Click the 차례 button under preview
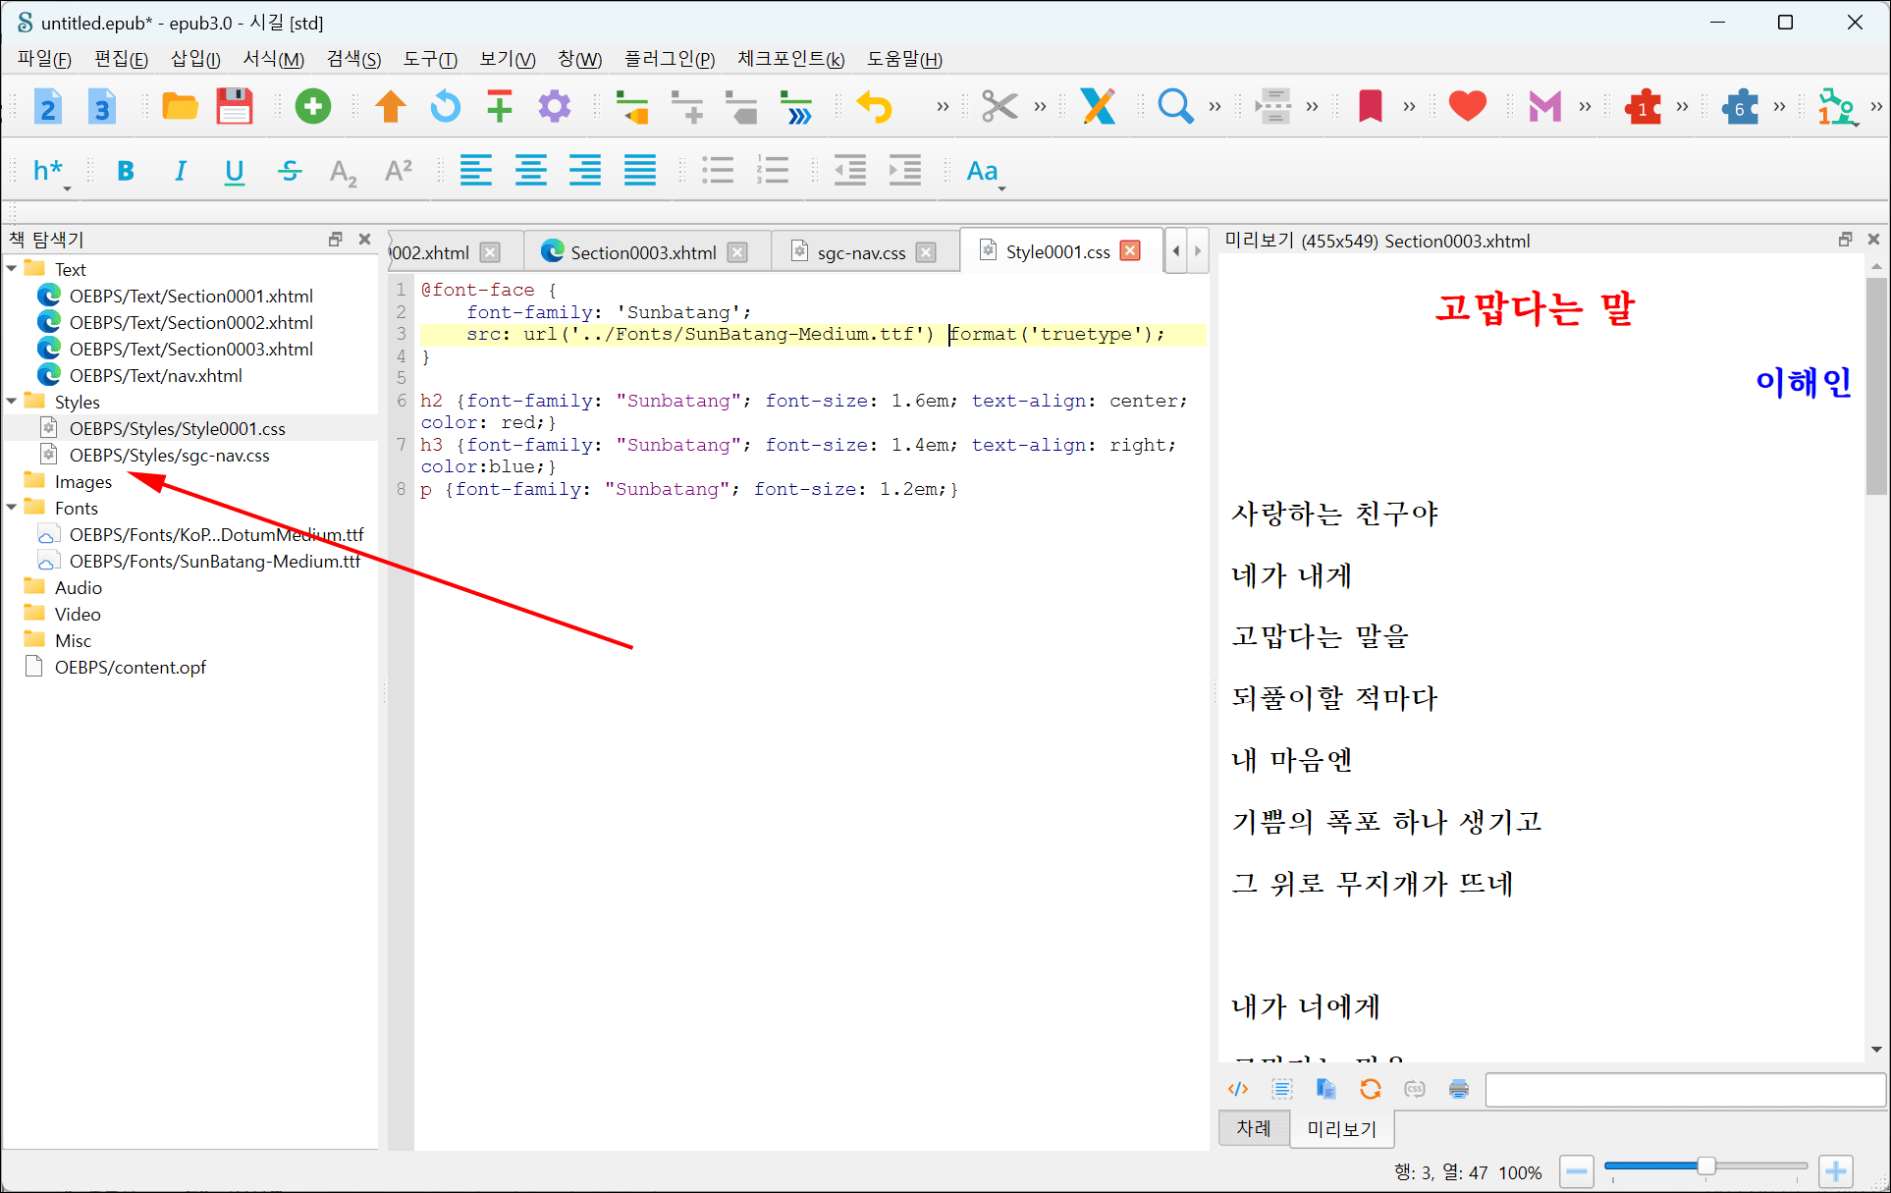This screenshot has width=1891, height=1193. (1253, 1128)
